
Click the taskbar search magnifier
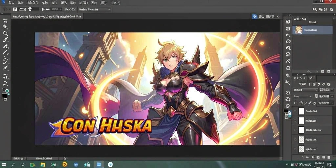pyautogui.click(x=13, y=165)
